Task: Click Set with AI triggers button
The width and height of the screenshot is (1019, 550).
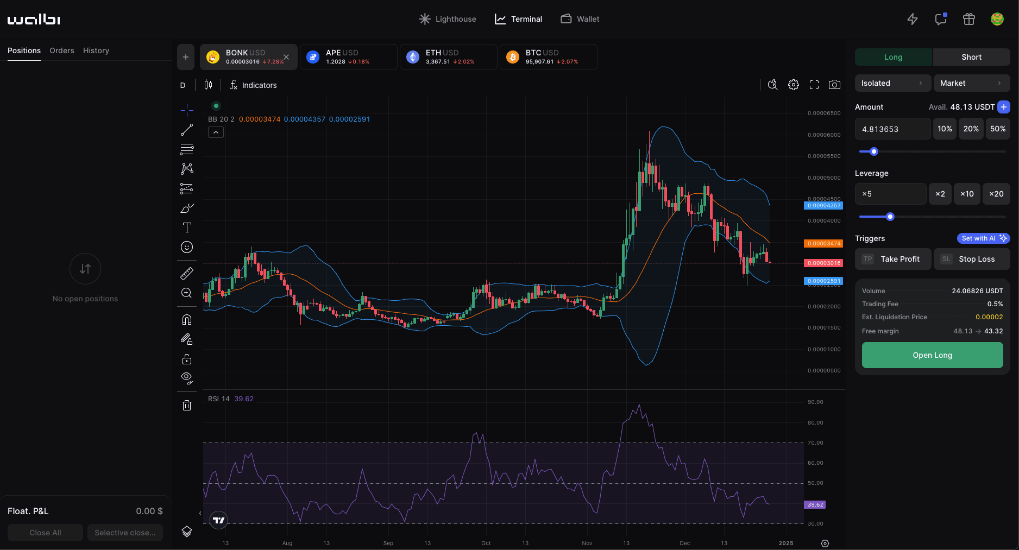Action: [983, 238]
